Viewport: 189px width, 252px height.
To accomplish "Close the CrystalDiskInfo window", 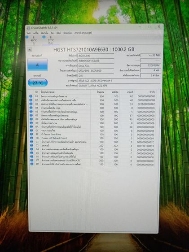I will 159,26.
